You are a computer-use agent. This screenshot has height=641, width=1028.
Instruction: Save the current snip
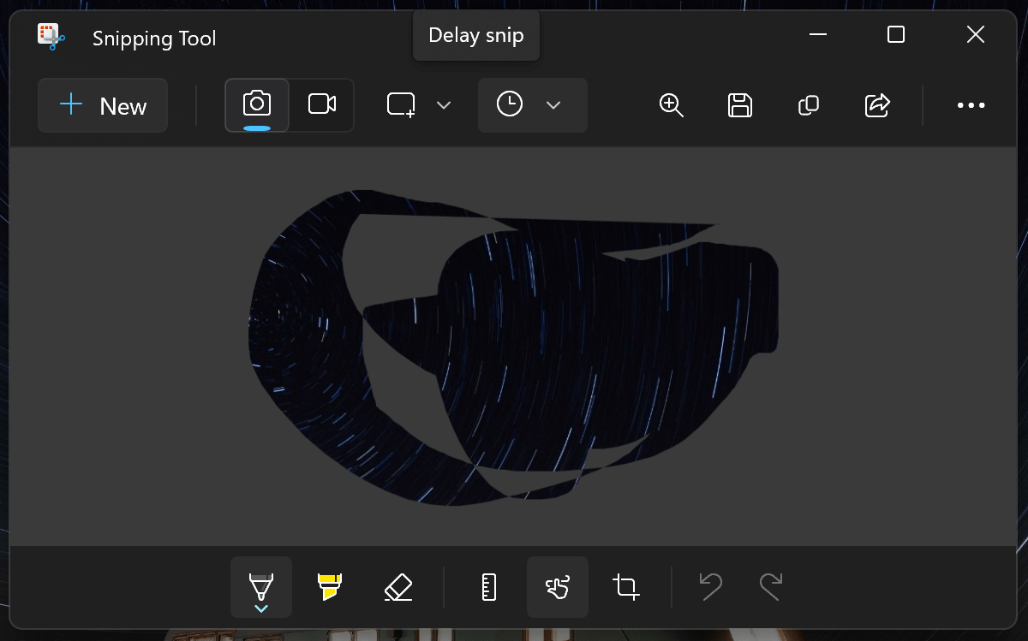(x=739, y=105)
